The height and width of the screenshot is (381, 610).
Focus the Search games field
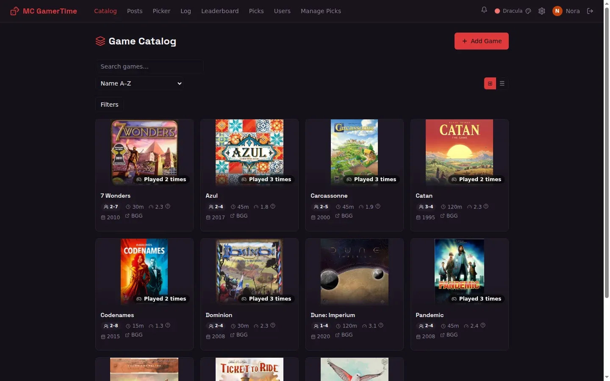pyautogui.click(x=150, y=66)
